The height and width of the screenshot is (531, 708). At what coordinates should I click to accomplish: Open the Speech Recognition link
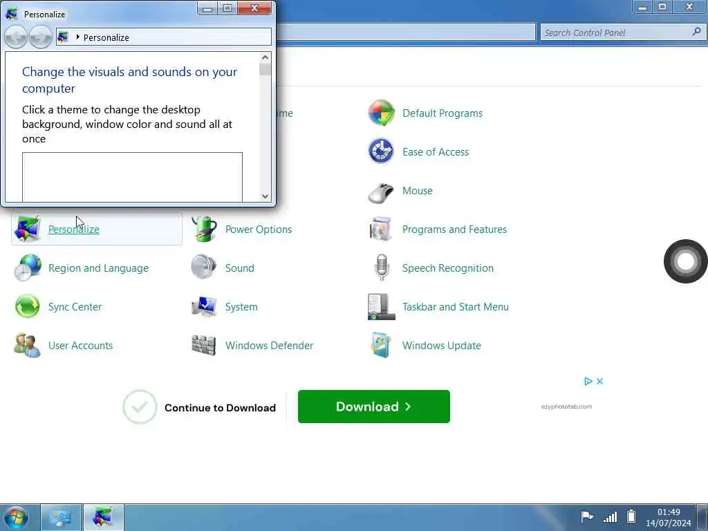tap(447, 268)
